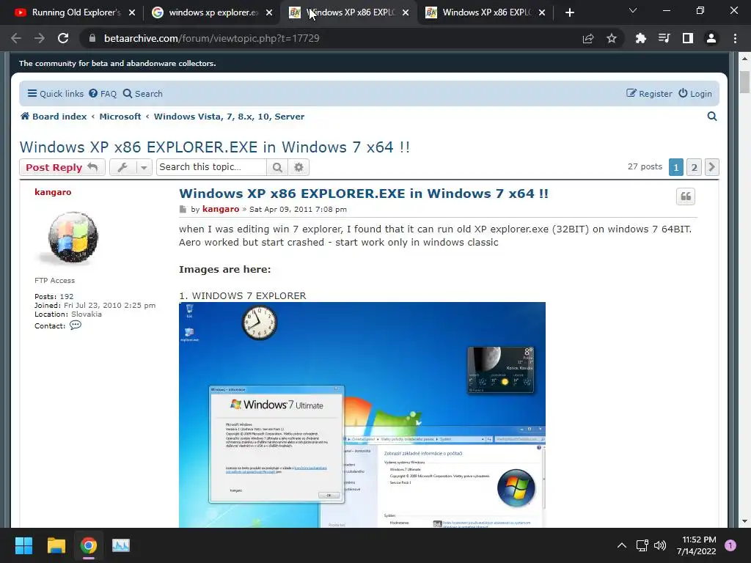Expand the topic tools dropdown arrow
Image resolution: width=751 pixels, height=563 pixels.
coord(144,167)
